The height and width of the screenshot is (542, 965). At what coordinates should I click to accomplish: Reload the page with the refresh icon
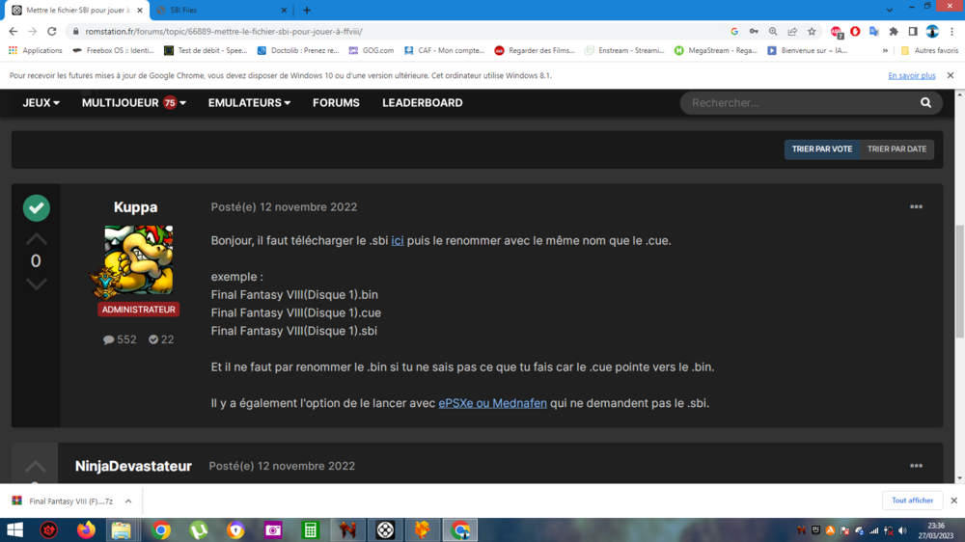(x=52, y=31)
